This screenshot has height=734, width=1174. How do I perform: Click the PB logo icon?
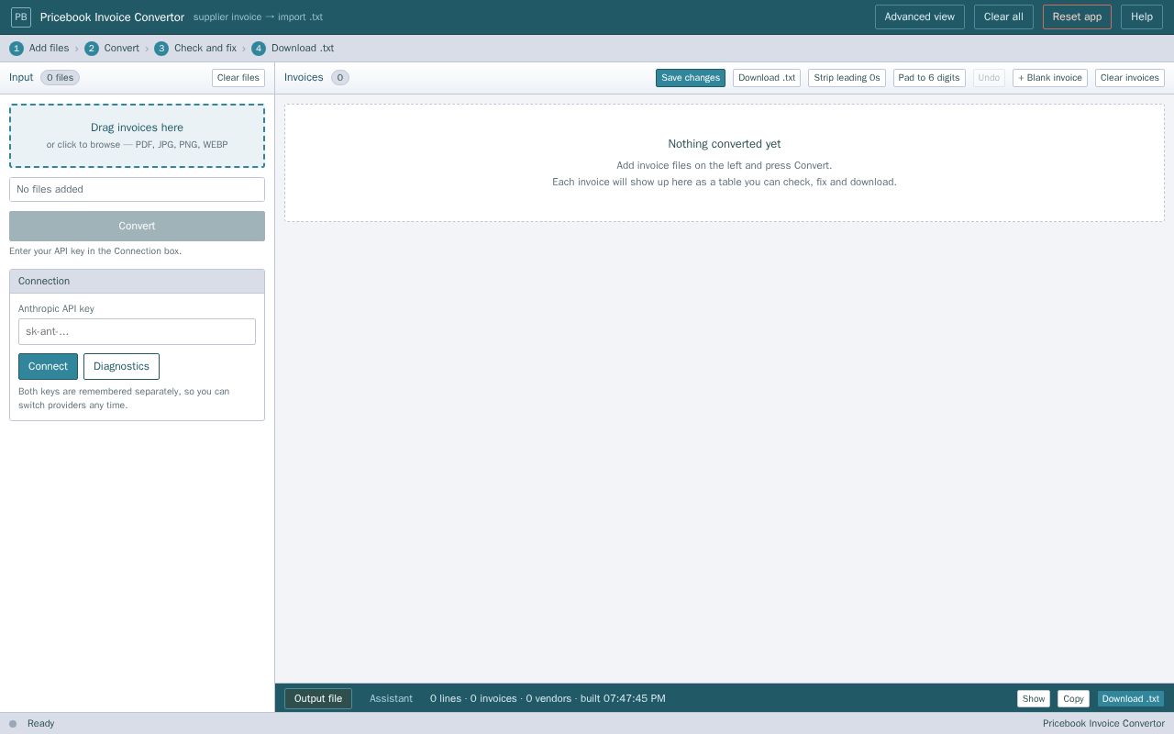click(20, 17)
